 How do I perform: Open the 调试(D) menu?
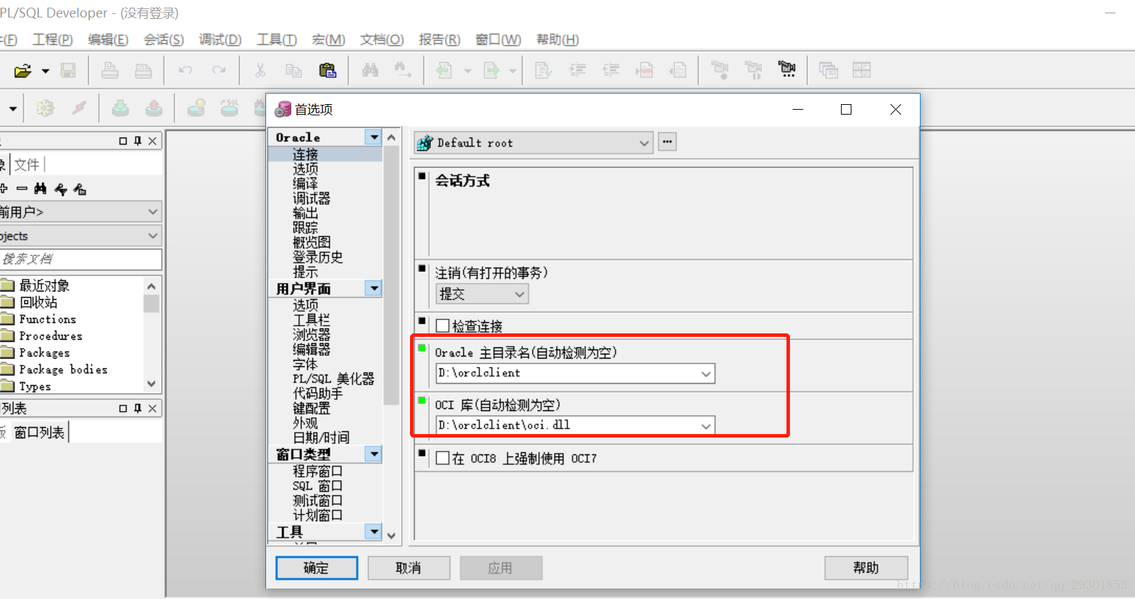coord(220,40)
